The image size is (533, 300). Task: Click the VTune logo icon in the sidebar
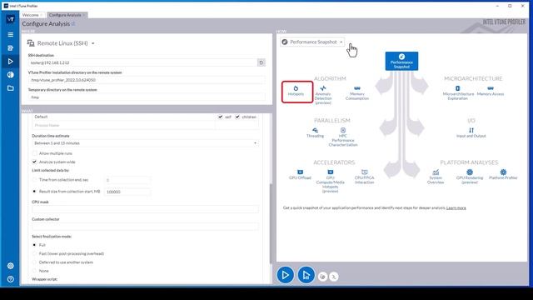coord(11,19)
